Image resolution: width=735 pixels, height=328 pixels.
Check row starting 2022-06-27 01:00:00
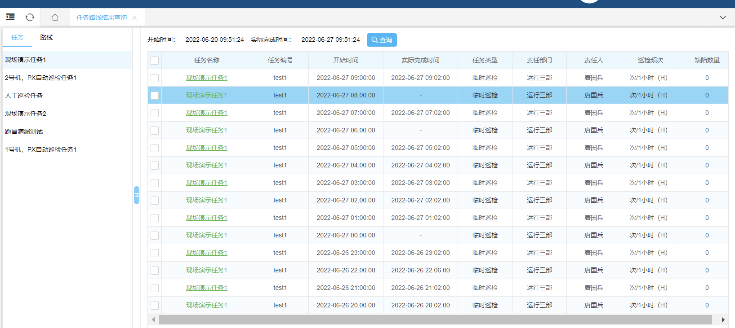tap(155, 218)
